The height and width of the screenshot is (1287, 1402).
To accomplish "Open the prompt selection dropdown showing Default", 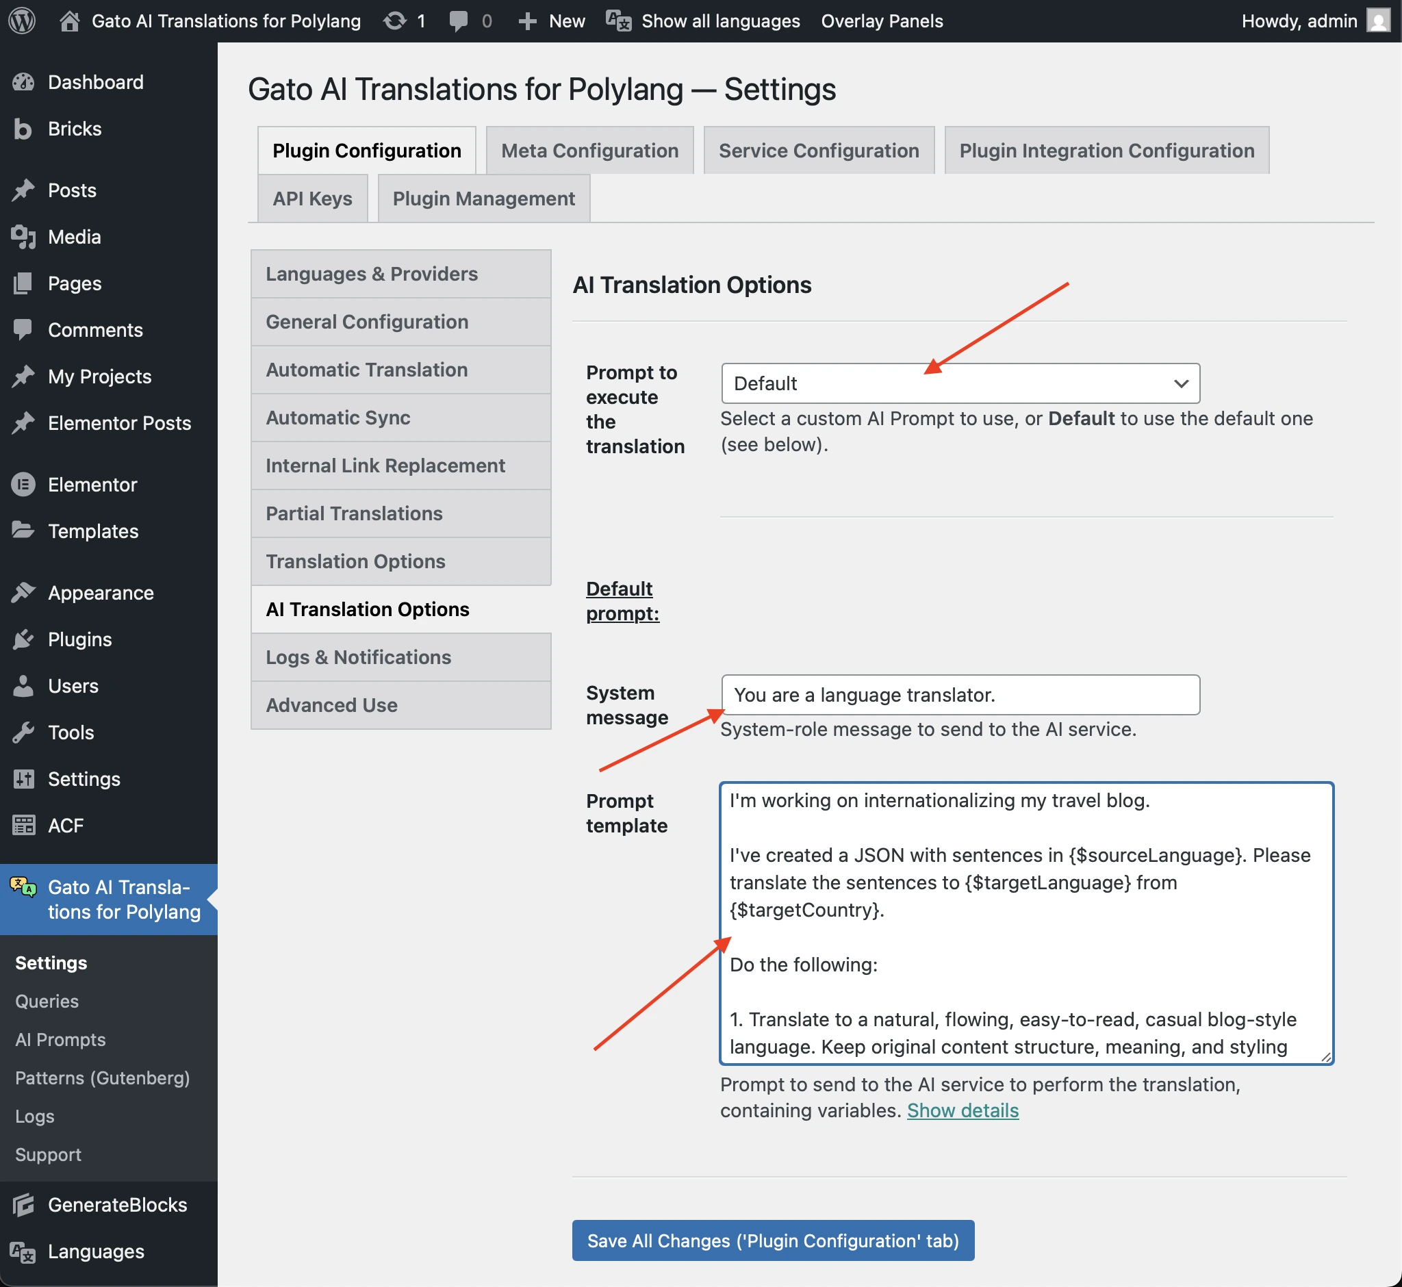I will pyautogui.click(x=960, y=383).
